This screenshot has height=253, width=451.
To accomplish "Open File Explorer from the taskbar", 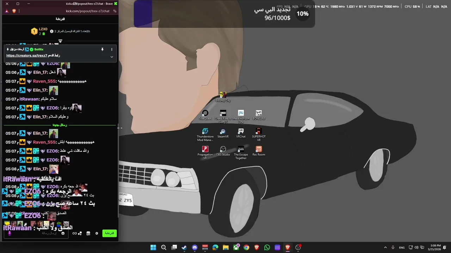I will tap(225, 247).
